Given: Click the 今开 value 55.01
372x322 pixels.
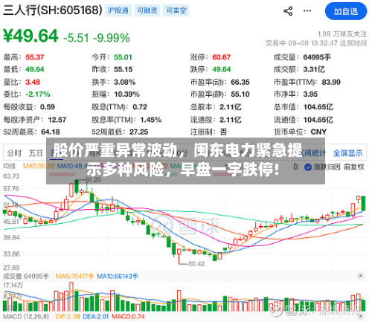Looking at the screenshot, I should 123,57.
